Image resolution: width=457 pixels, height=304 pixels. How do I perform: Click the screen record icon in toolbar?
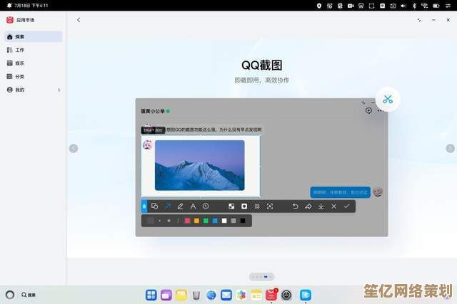click(x=244, y=206)
